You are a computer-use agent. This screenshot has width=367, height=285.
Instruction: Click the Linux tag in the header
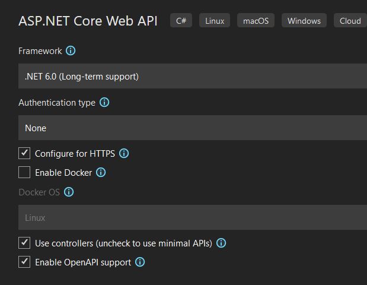215,21
